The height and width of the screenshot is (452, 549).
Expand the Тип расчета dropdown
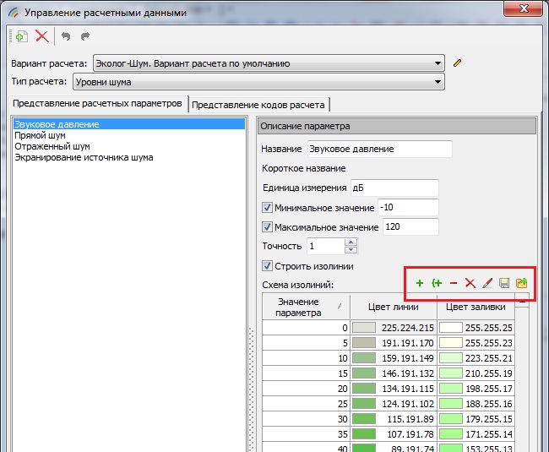point(438,81)
